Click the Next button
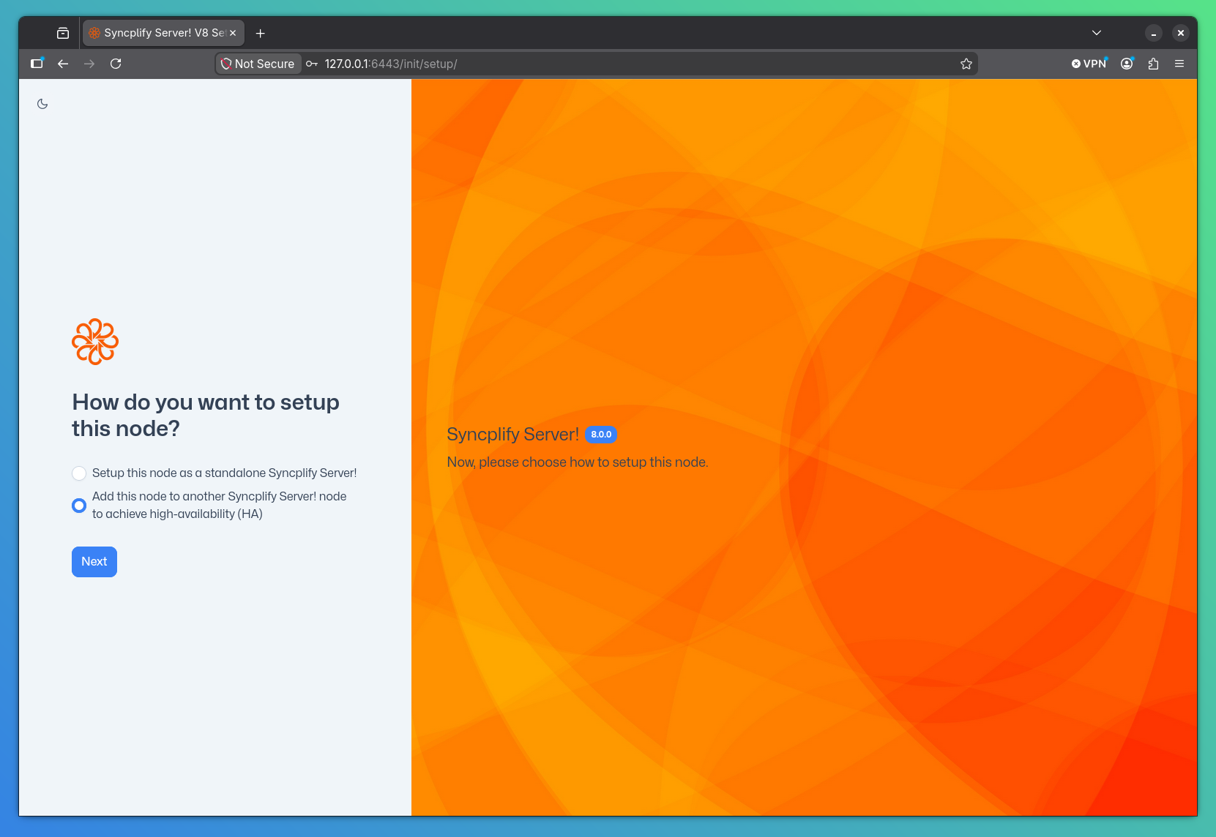Image resolution: width=1216 pixels, height=837 pixels. 94,562
